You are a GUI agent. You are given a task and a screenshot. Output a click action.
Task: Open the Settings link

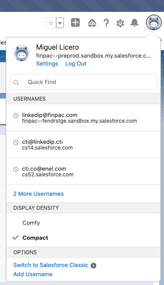[47, 64]
